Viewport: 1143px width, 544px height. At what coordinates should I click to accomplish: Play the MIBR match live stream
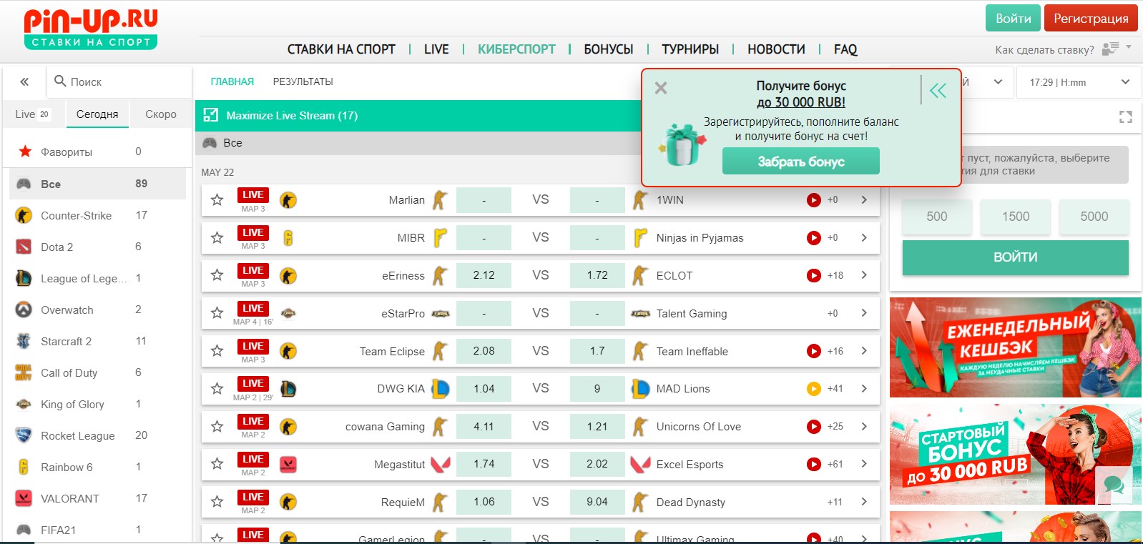(x=814, y=238)
